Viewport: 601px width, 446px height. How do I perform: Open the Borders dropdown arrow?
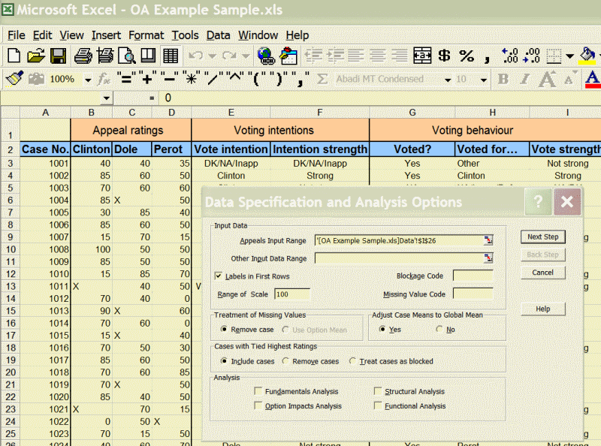coord(570,56)
